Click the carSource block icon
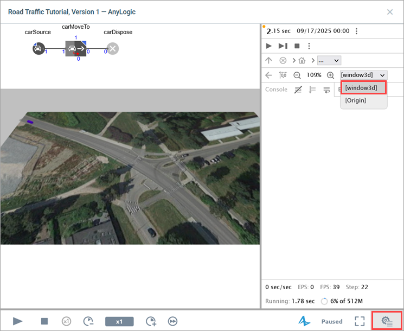 point(38,49)
